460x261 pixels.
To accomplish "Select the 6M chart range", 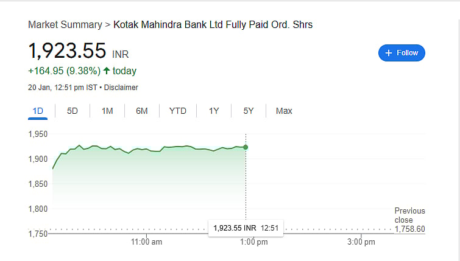I will point(142,111).
